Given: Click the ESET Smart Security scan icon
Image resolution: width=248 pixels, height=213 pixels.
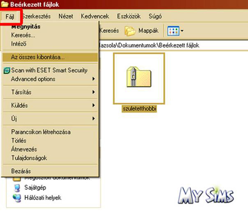Looking at the screenshot, I should tap(7, 70).
